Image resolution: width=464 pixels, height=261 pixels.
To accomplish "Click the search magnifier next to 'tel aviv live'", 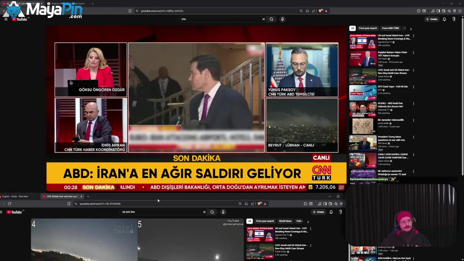I will [x=212, y=212].
